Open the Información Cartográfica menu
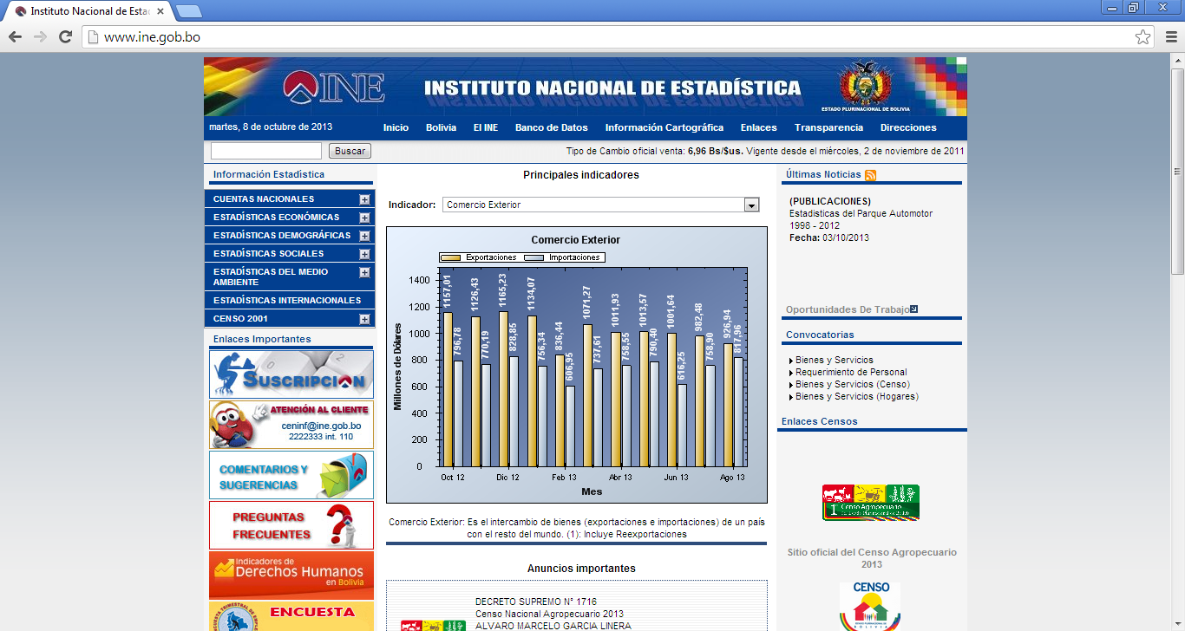Viewport: 1185px width, 631px height. pyautogui.click(x=665, y=127)
